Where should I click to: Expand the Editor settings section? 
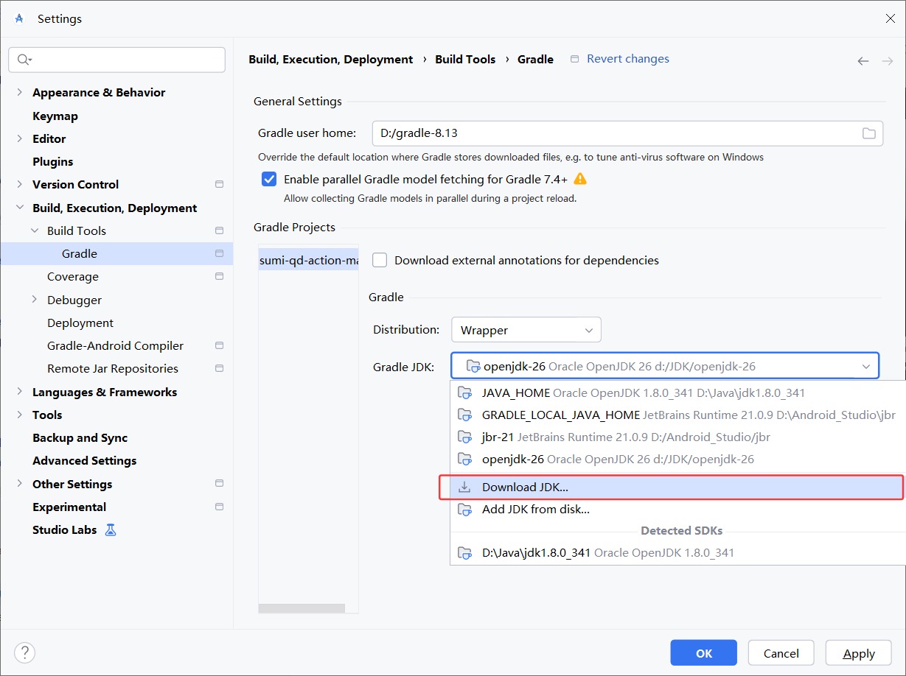coord(19,138)
